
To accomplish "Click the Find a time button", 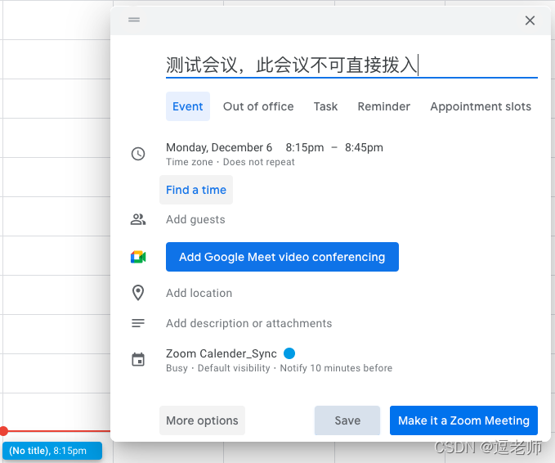I will 196,190.
